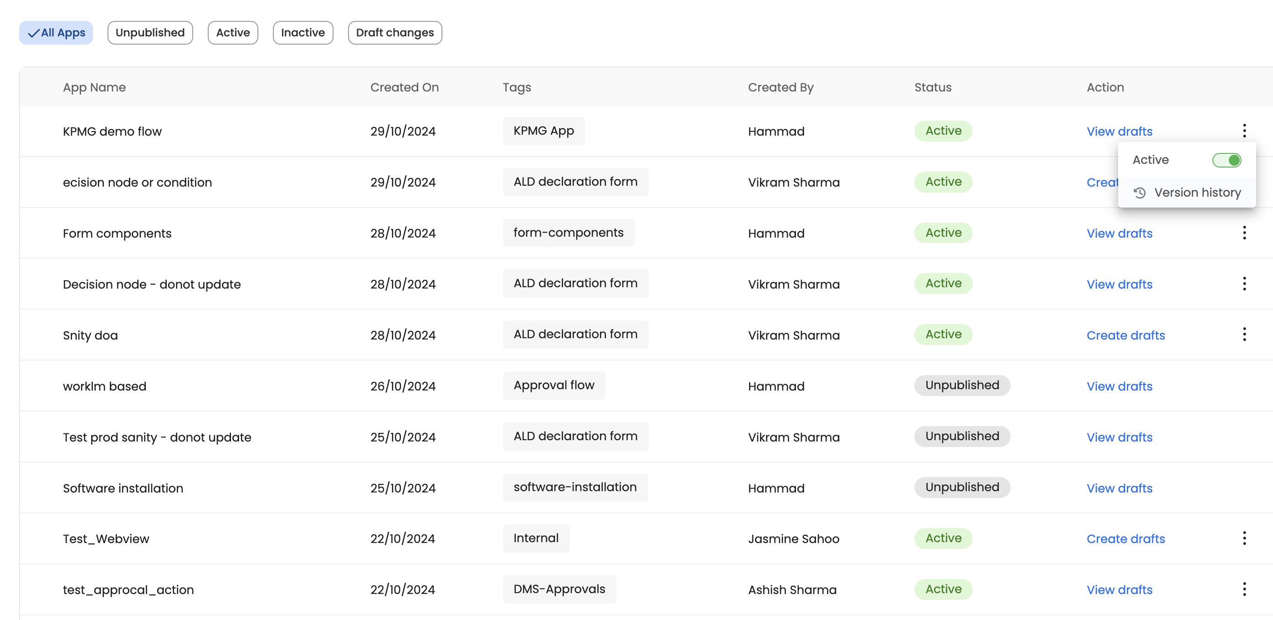This screenshot has height=620, width=1273.
Task: Open three-dot menu for test_approcal_action row
Action: pos(1244,589)
